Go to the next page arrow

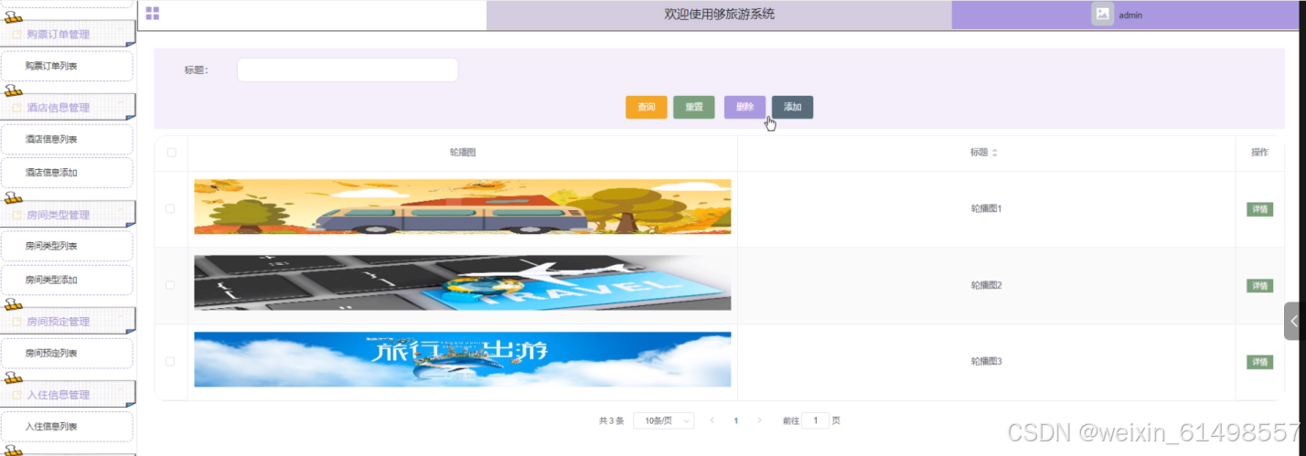(x=759, y=420)
